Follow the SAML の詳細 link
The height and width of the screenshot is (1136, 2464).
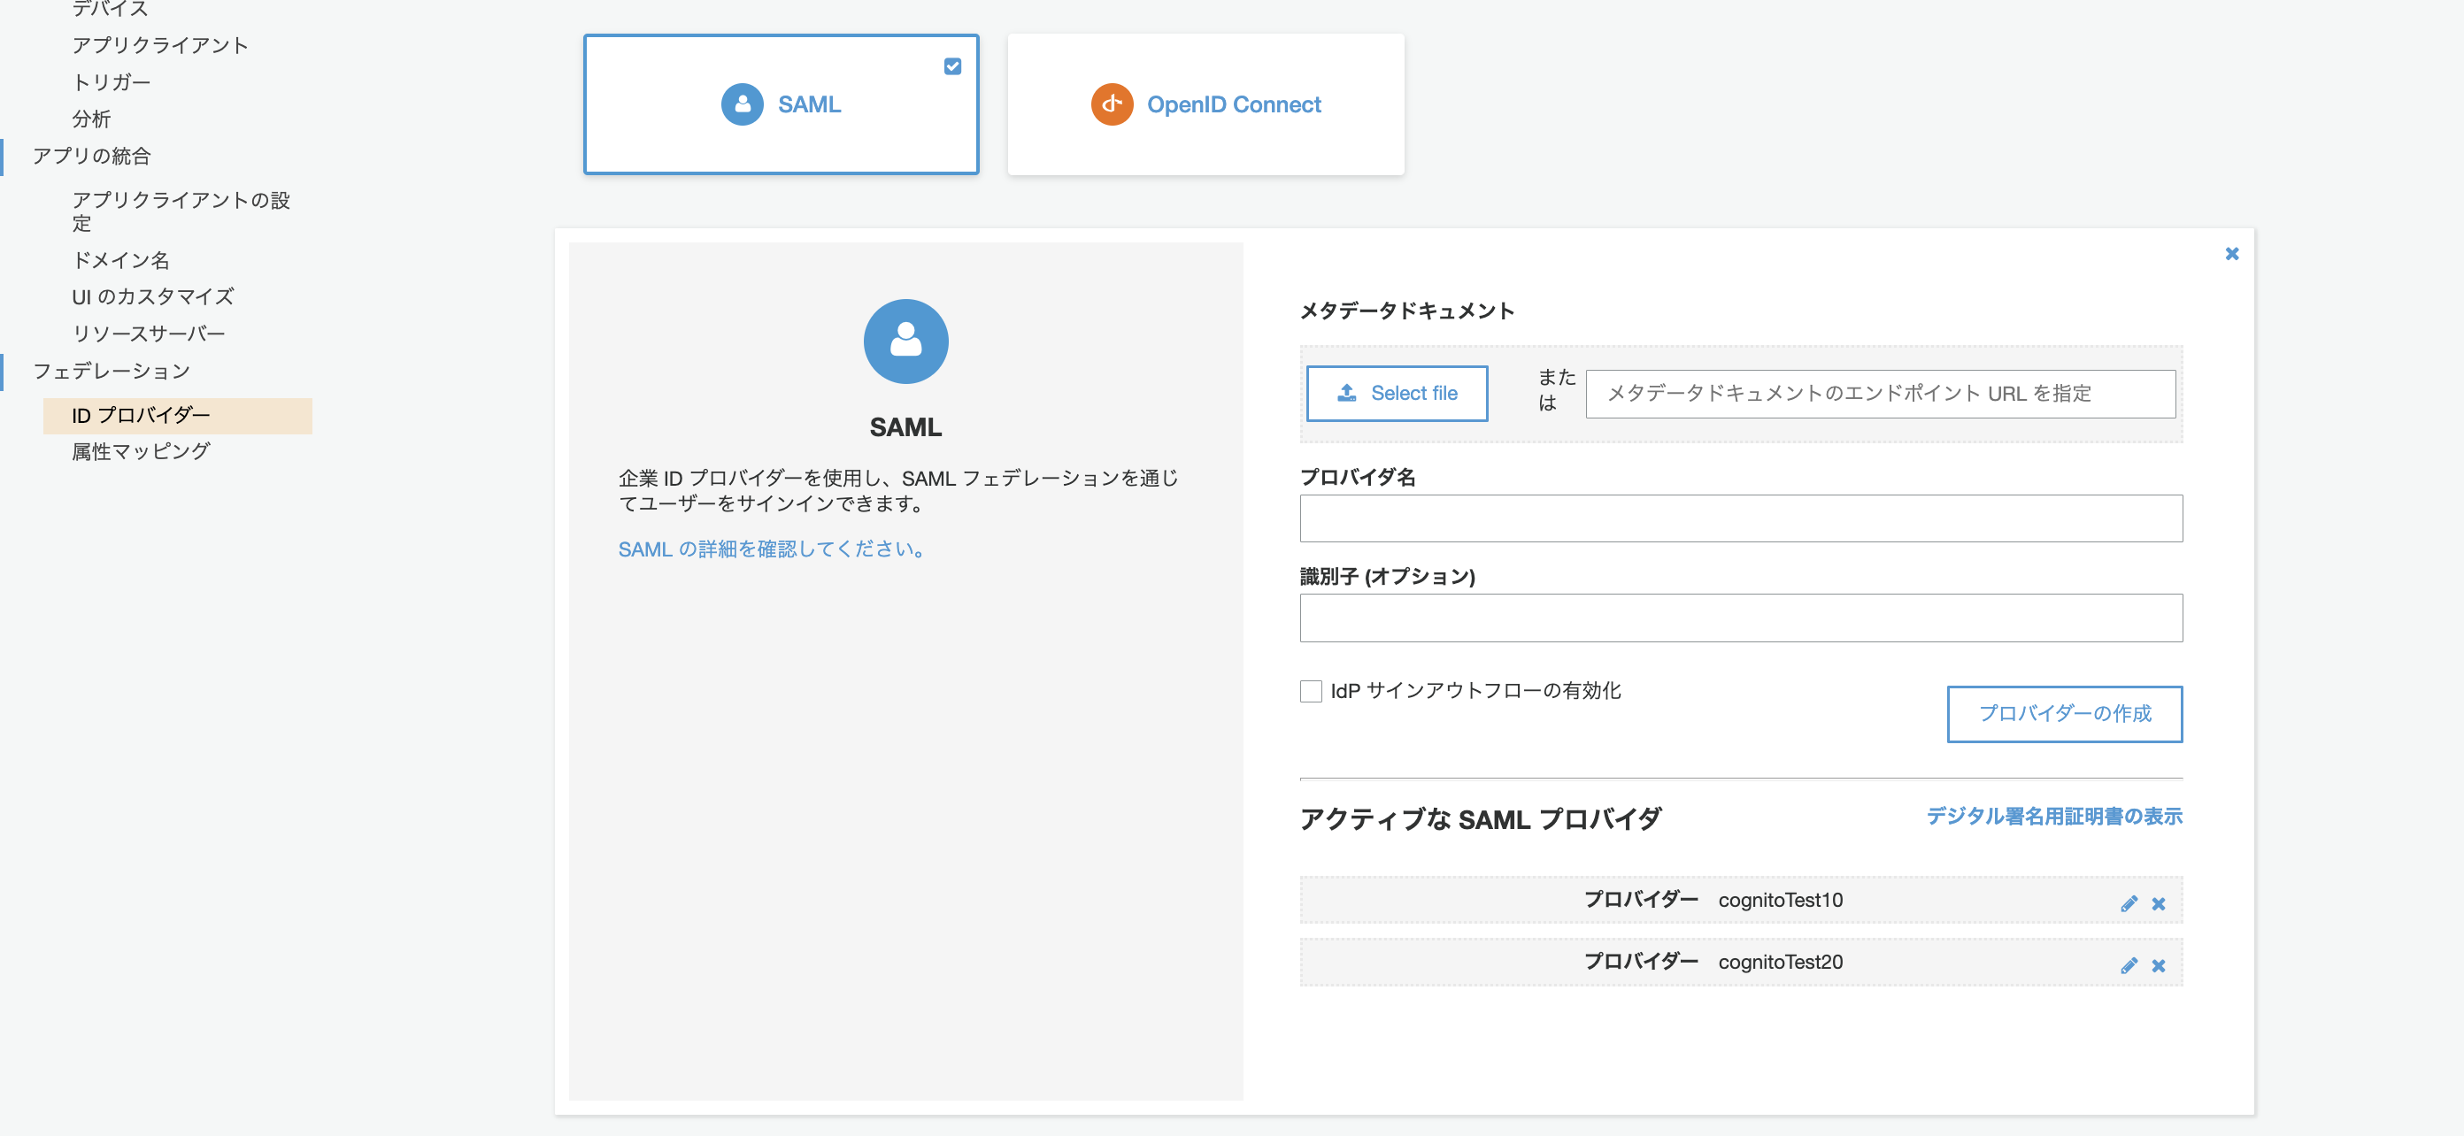point(772,549)
